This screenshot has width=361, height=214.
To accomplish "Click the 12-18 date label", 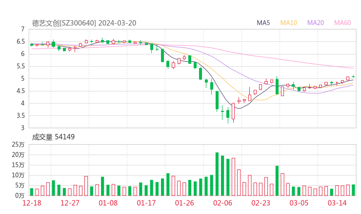I will [32, 203].
